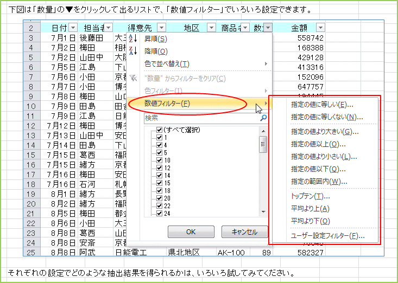The image size is (398, 283).
Task: Select row header 3
Action: 31,38
